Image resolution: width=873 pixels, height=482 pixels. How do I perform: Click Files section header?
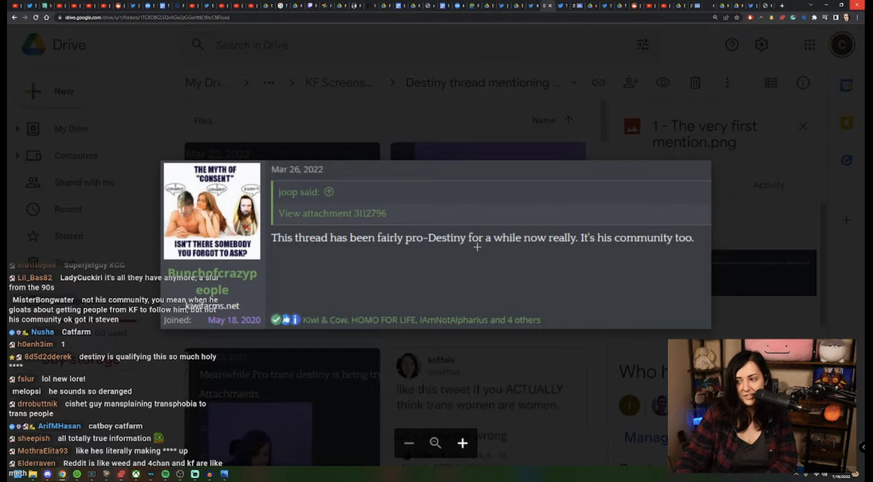203,121
